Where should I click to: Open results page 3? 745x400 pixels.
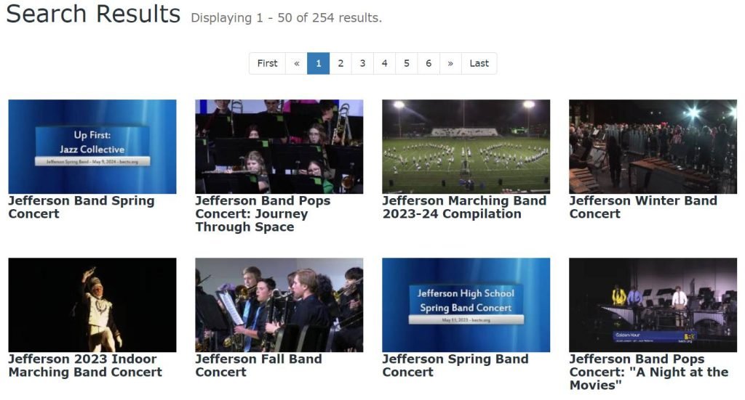362,63
